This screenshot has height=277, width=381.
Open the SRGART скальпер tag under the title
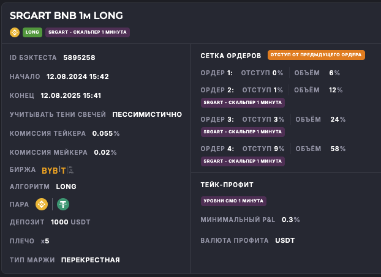[x=87, y=32]
